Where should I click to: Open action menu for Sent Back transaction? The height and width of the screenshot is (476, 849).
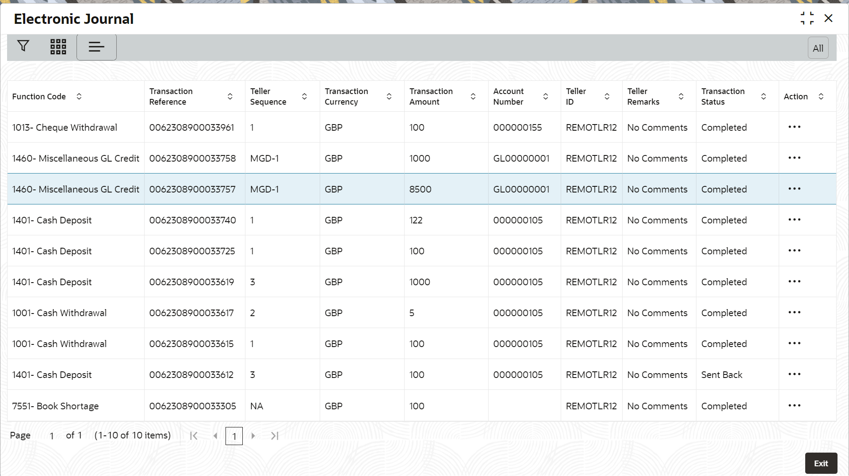(x=794, y=374)
